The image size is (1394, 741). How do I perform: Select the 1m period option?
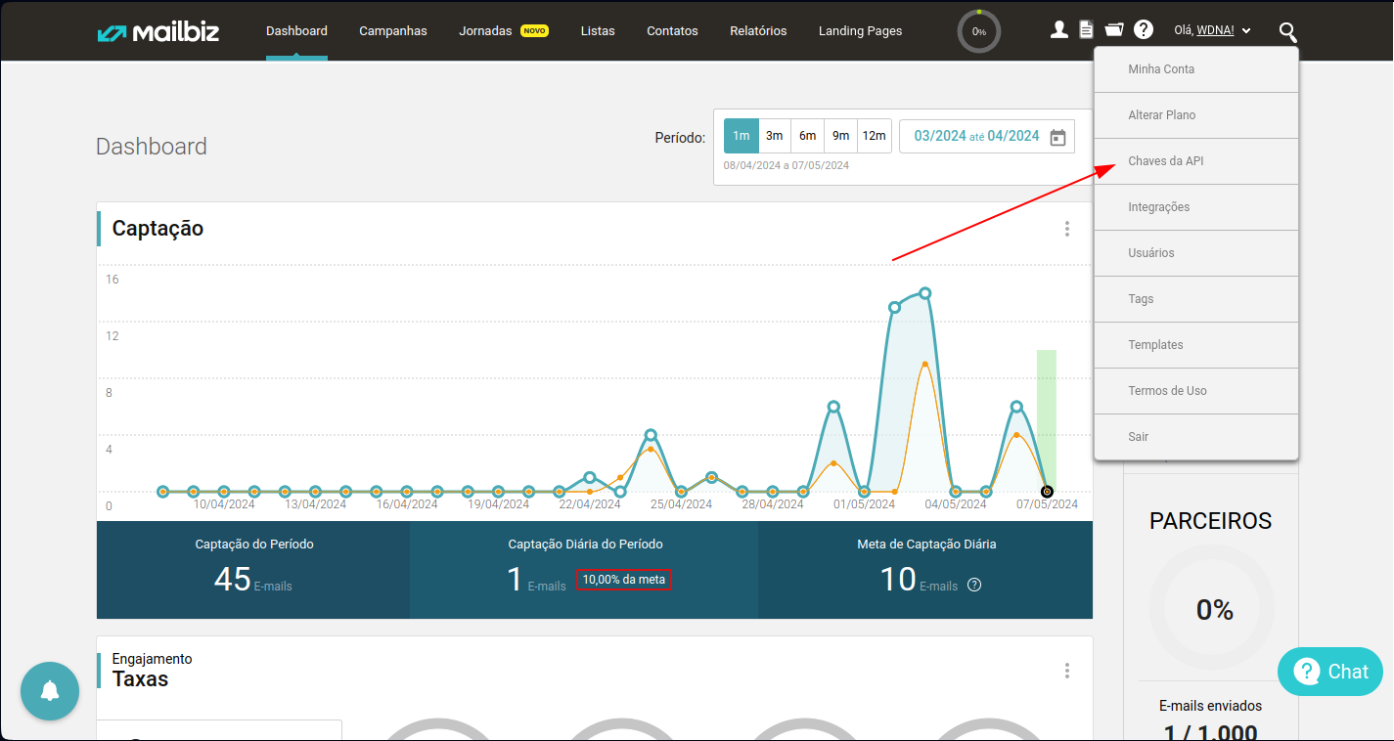point(742,136)
